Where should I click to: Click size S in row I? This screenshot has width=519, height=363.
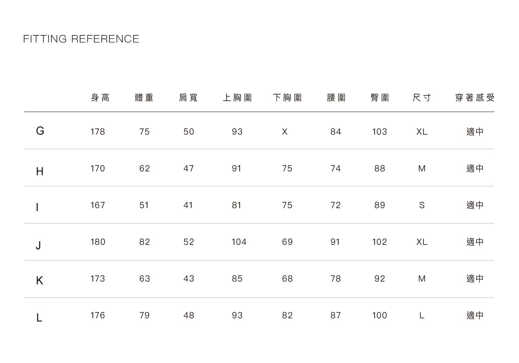pos(422,205)
